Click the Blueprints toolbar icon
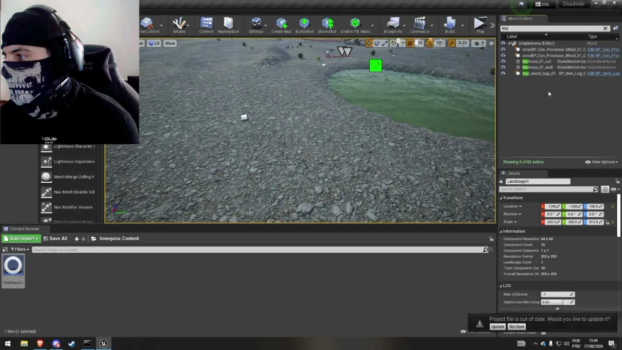Screen dimensions: 622x350 [393, 25]
